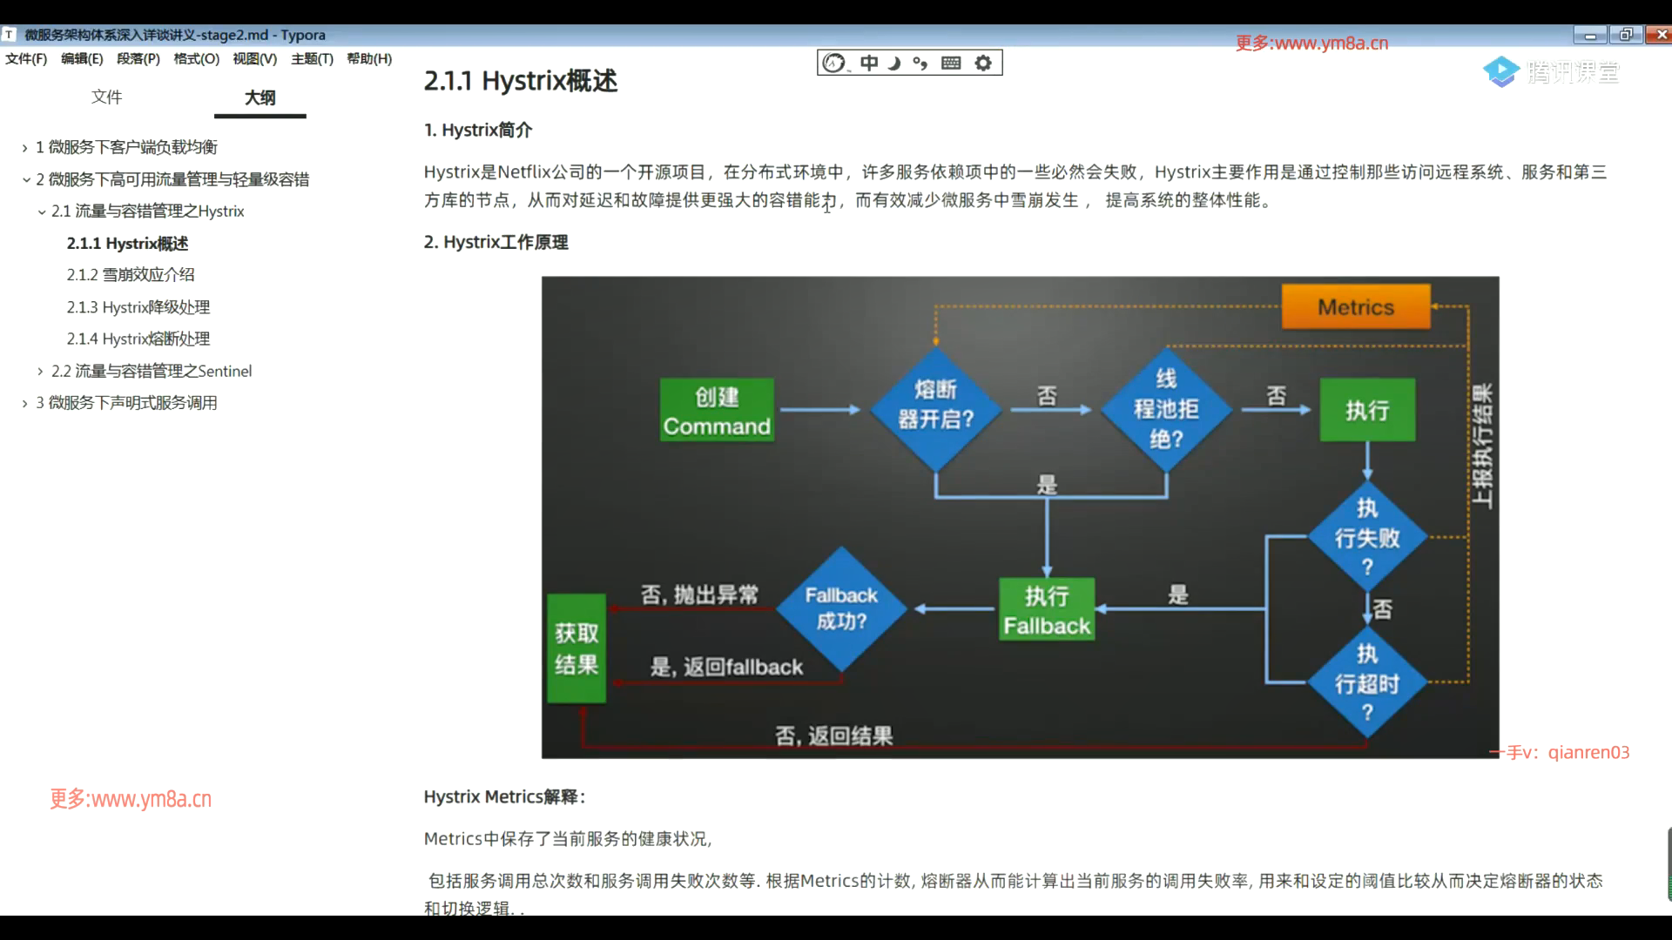Open the IME soft keyboard icon
This screenshot has width=1672, height=940.
(x=951, y=63)
